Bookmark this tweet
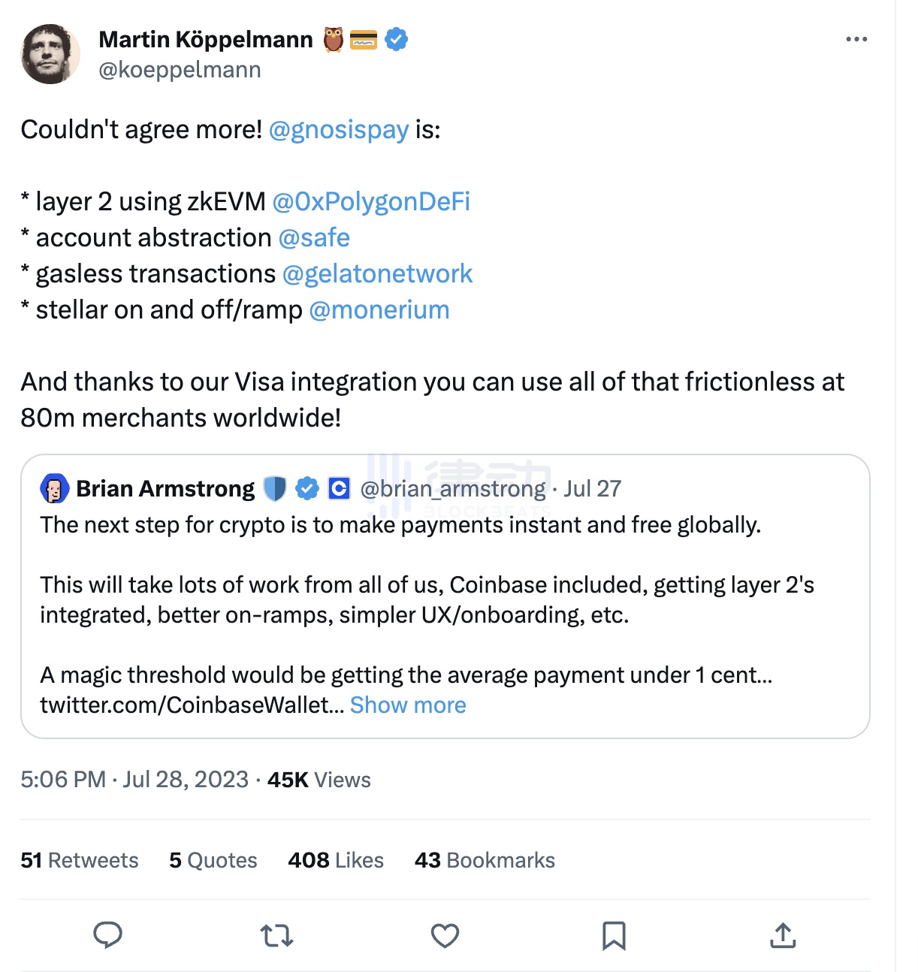This screenshot has height=972, width=918. [x=614, y=935]
